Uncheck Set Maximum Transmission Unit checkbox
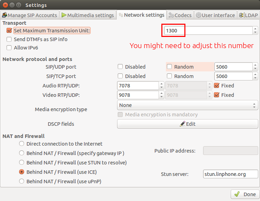Screen dimensions: 260x201 pos(9,31)
